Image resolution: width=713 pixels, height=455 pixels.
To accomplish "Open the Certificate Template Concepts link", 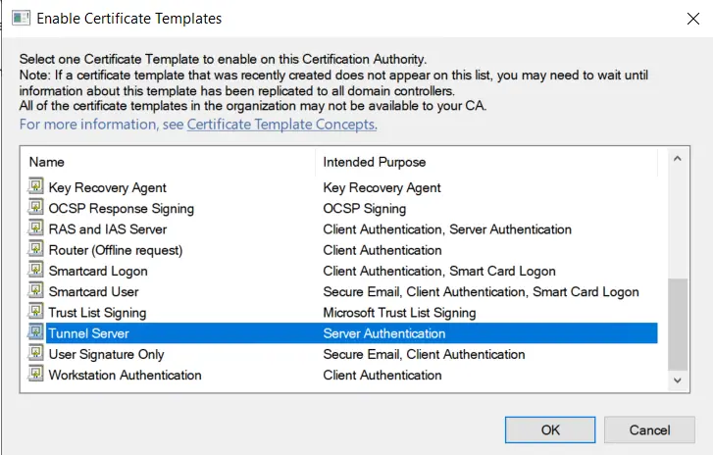I will [x=281, y=125].
